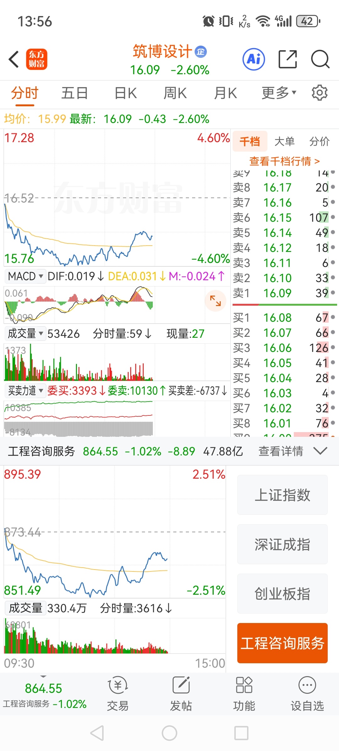Switch to 周K tab

[175, 93]
